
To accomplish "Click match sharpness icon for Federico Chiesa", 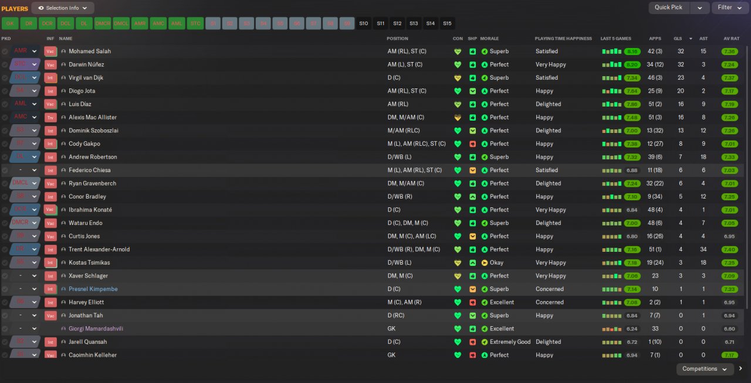I will click(472, 170).
